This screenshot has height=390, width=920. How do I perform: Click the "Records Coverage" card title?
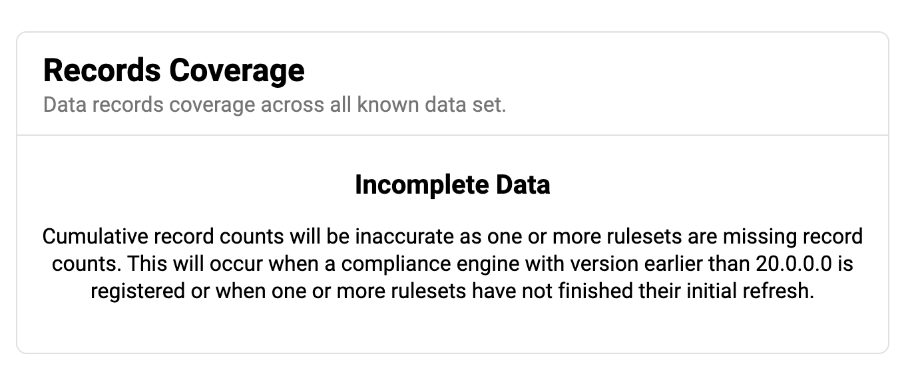click(x=174, y=71)
